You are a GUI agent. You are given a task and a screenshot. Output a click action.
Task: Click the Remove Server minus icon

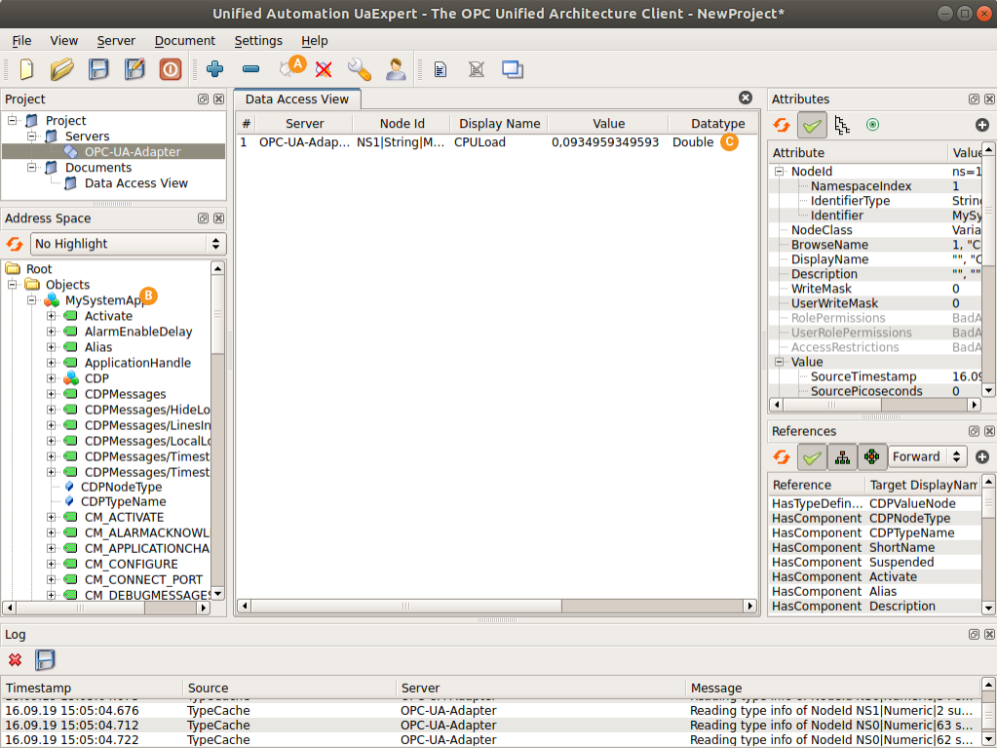coord(250,69)
